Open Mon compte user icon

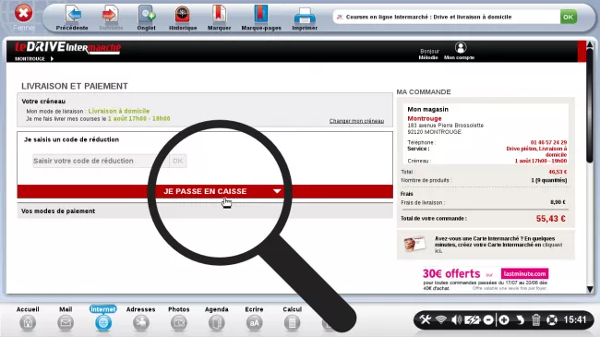[461, 47]
